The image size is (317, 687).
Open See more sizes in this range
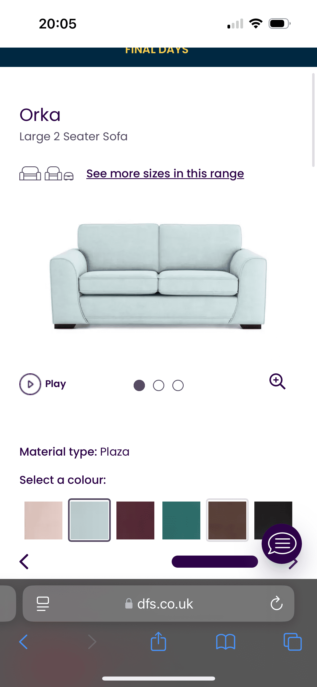coord(165,174)
